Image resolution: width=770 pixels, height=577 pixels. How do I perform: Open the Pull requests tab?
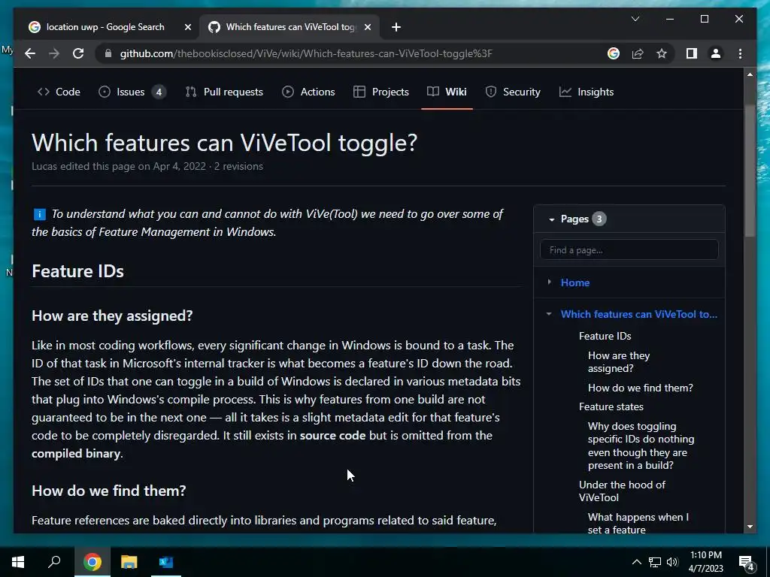coord(224,92)
